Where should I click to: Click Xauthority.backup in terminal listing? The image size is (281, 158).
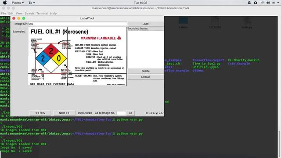click(244, 60)
